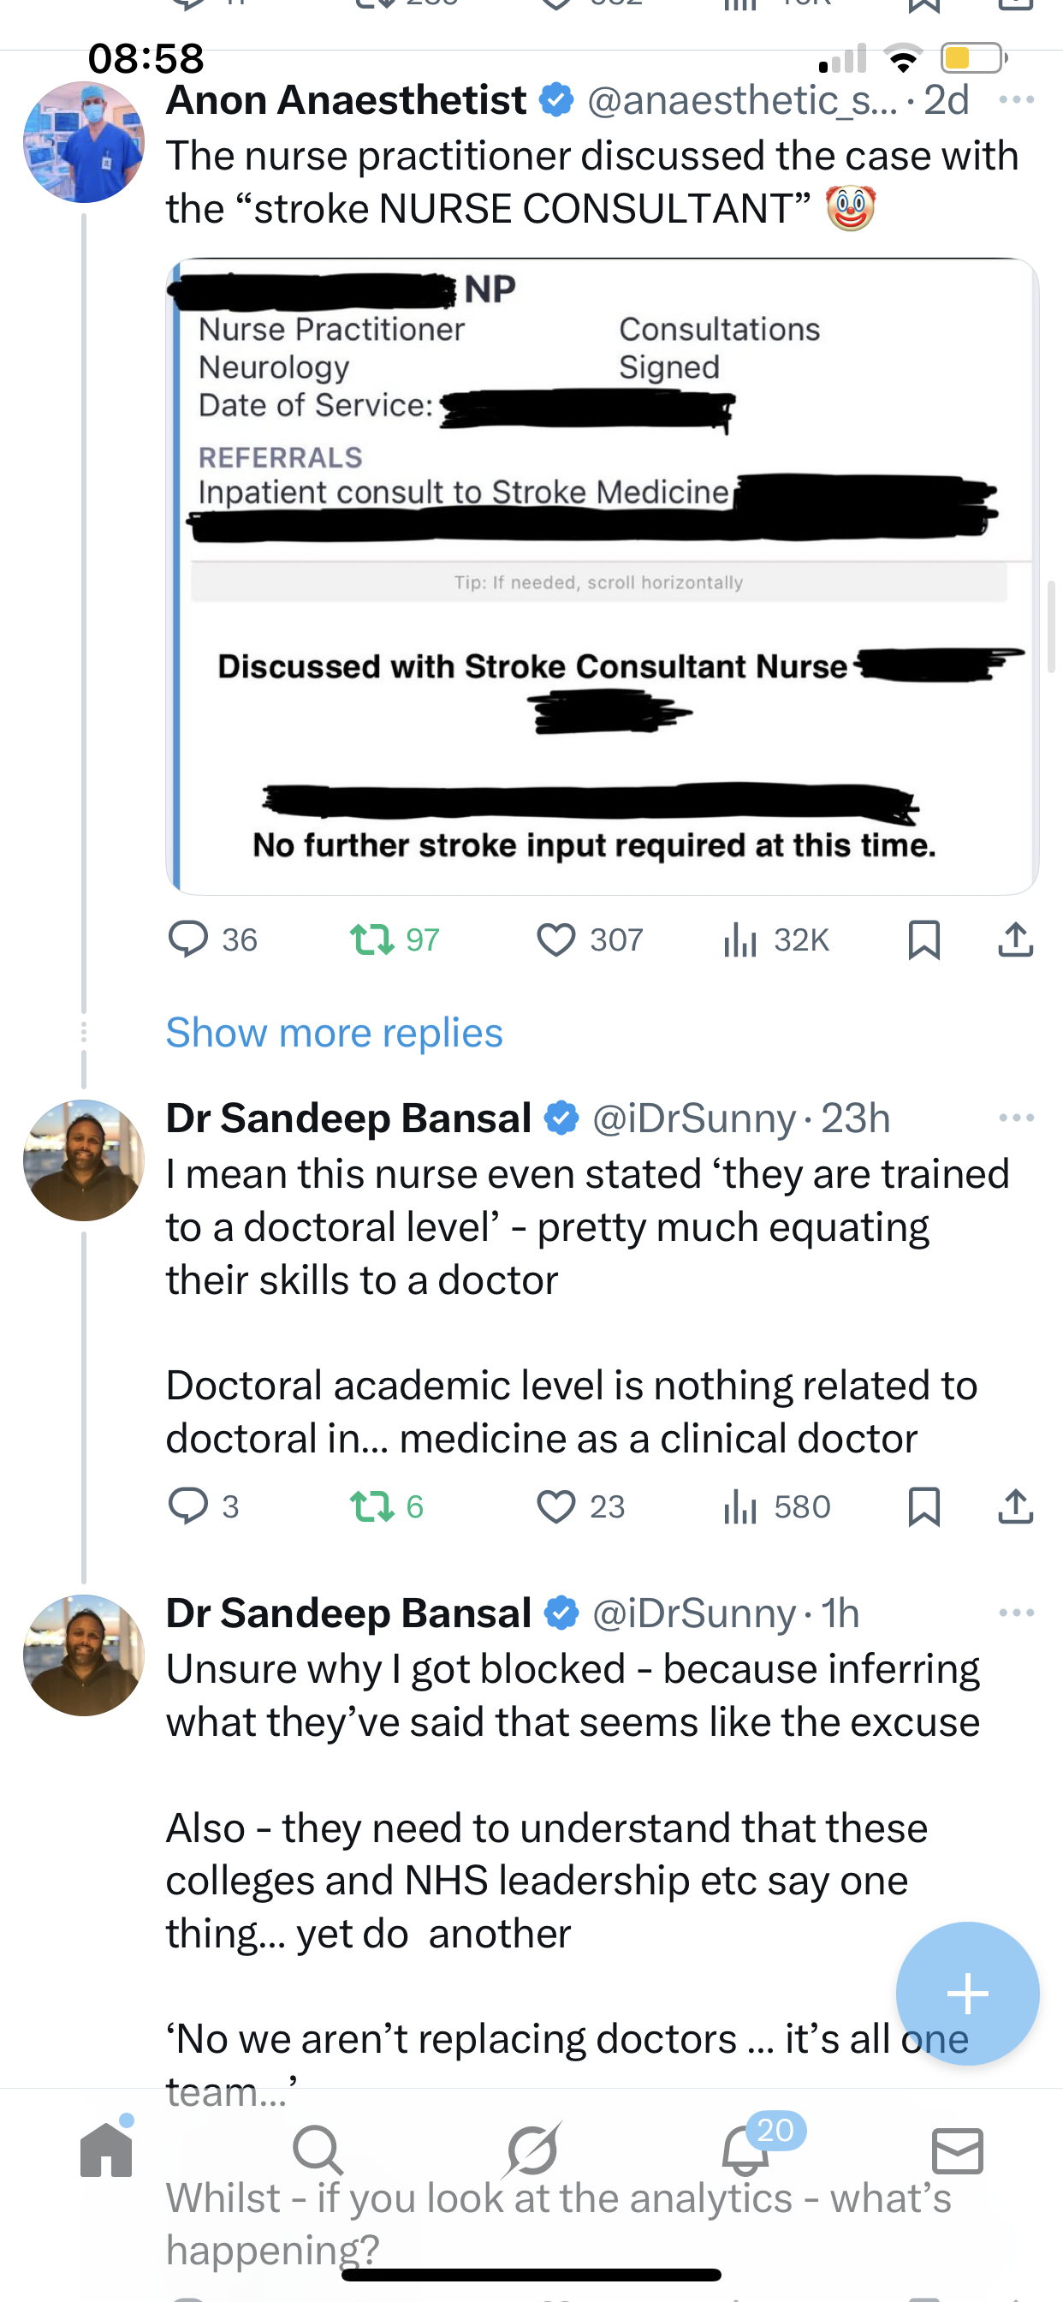Reply to Dr Sandeep Bansal's 23h tweet
This screenshot has width=1063, height=2302.
tap(188, 1506)
